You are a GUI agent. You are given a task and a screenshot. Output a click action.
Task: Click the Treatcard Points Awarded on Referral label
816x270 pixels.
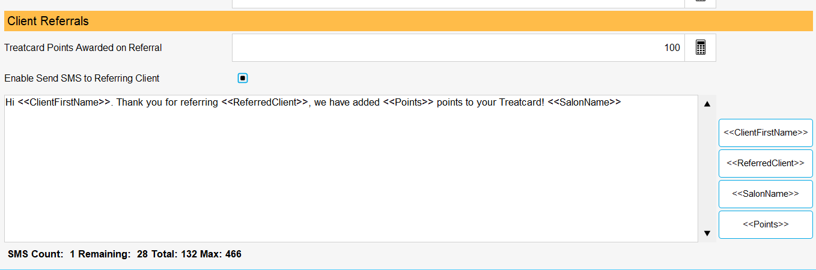coord(83,47)
